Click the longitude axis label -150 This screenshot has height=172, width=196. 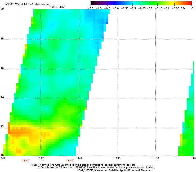[3, 158]
